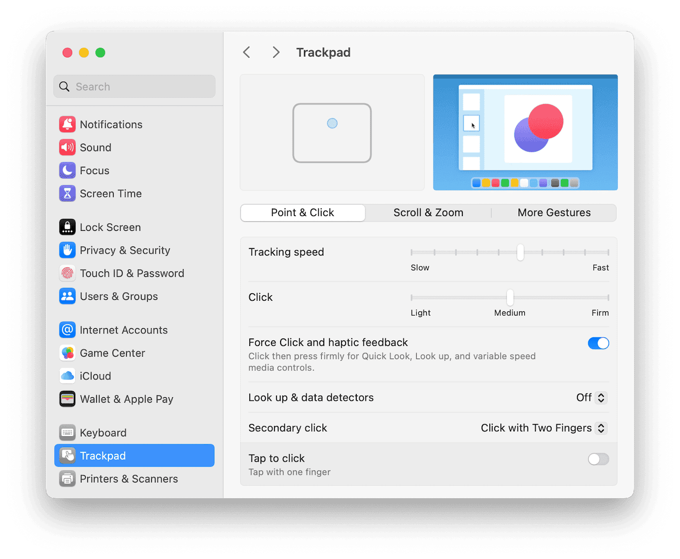Open the Look up & data detectors dropdown
This screenshot has height=559, width=680.
coord(592,398)
